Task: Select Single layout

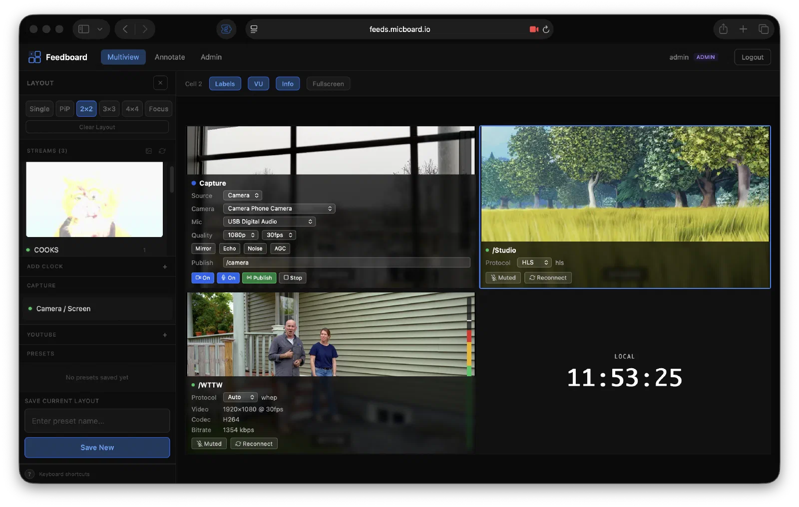Action: point(39,109)
